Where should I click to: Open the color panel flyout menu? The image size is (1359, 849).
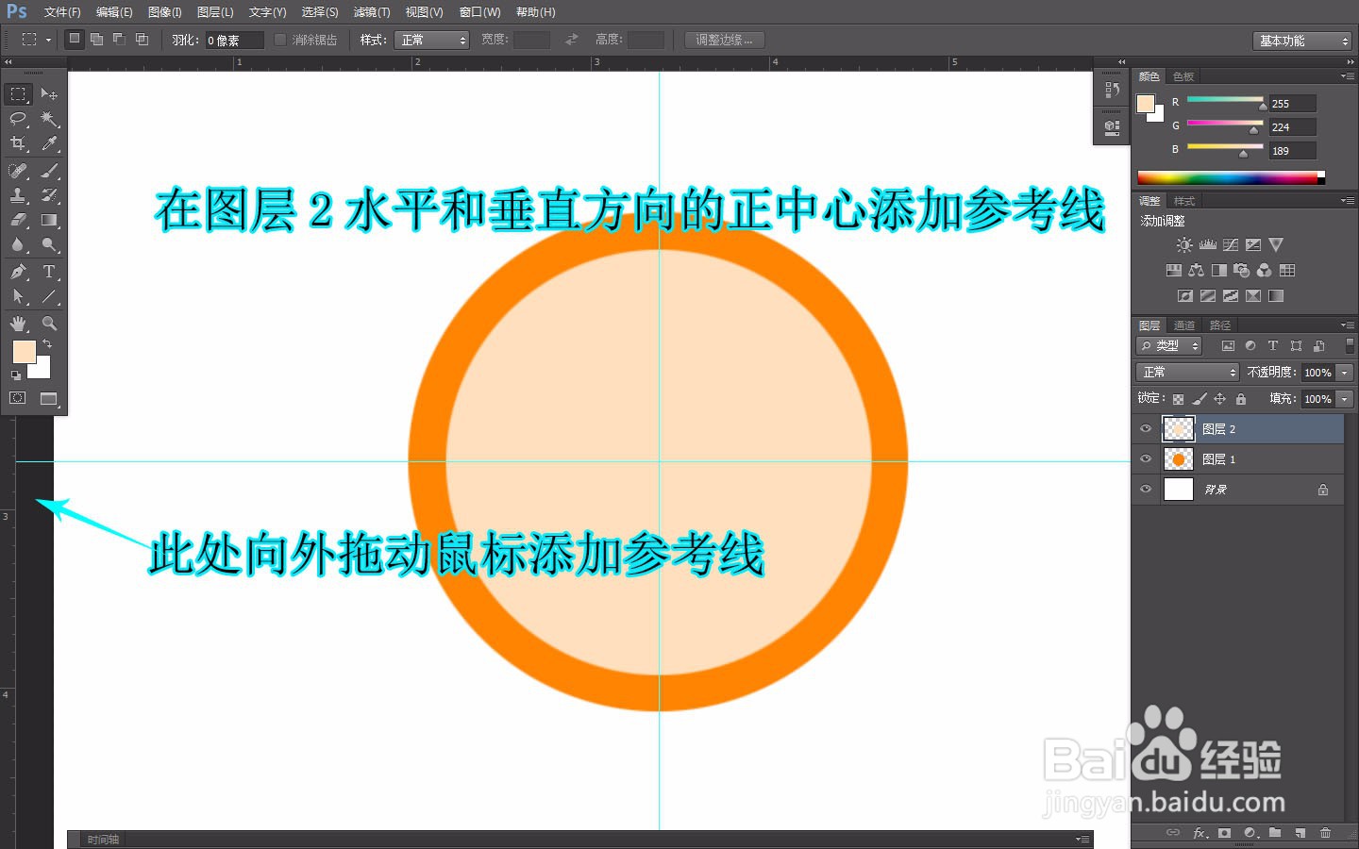click(x=1347, y=76)
